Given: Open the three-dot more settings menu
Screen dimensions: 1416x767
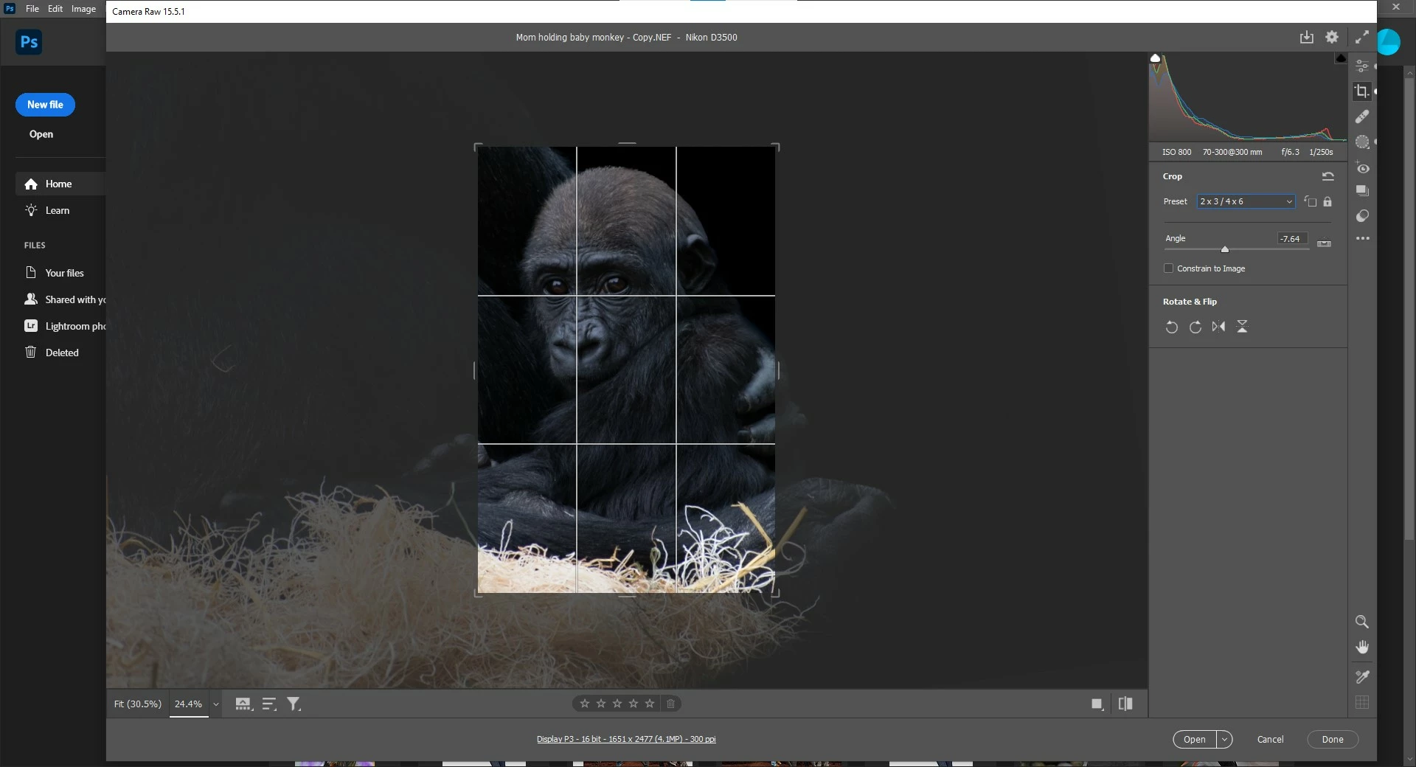Looking at the screenshot, I should [x=1362, y=238].
